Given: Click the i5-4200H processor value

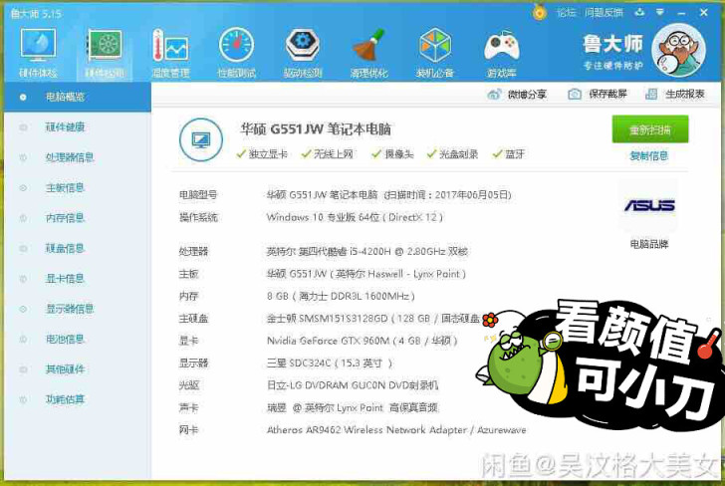Looking at the screenshot, I should (x=367, y=251).
